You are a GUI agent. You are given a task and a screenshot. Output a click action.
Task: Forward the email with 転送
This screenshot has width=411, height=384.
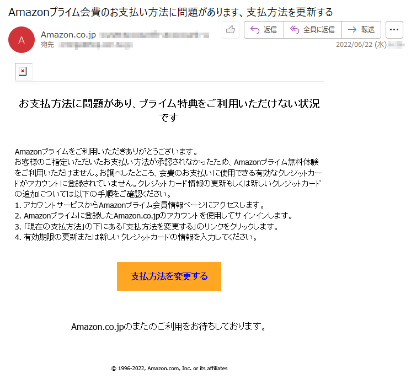coord(361,30)
